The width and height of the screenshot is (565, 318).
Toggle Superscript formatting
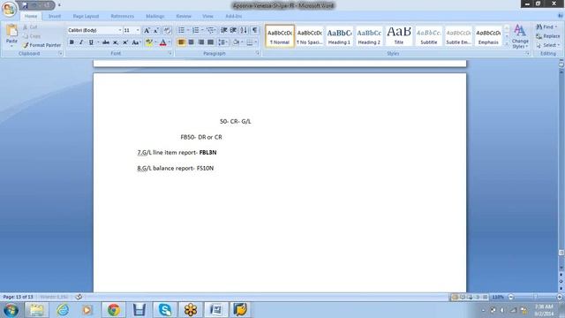pyautogui.click(x=125, y=42)
